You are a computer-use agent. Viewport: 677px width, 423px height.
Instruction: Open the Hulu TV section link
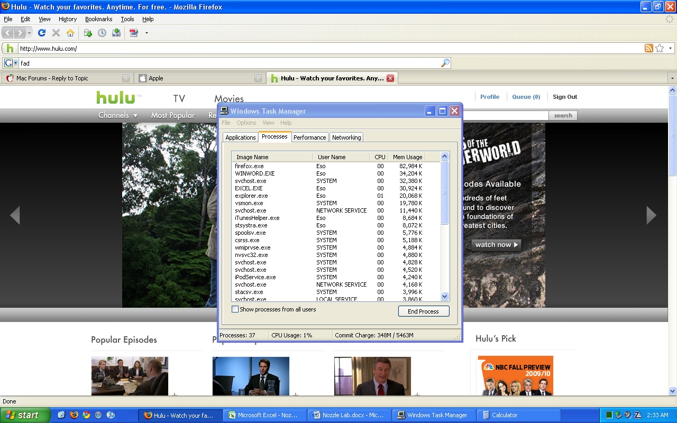click(x=179, y=99)
